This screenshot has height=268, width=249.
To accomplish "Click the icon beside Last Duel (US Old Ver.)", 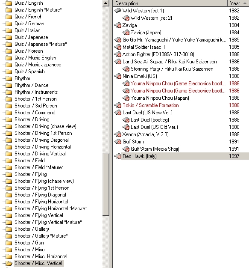I will (126, 127).
